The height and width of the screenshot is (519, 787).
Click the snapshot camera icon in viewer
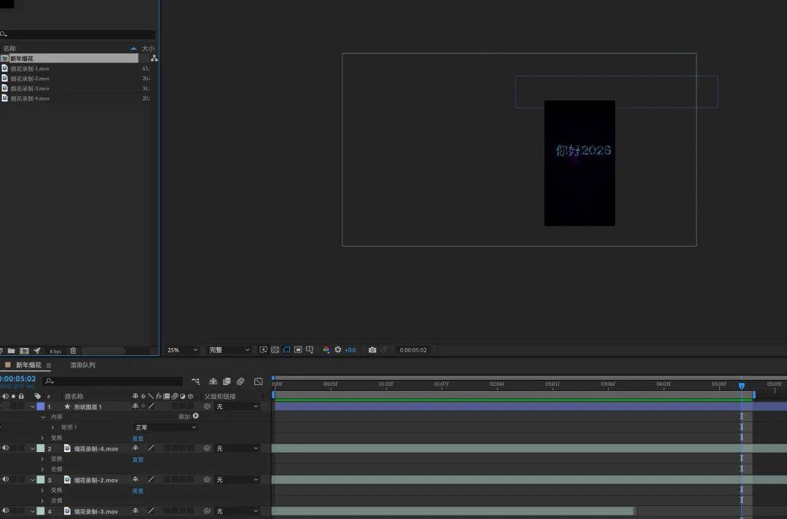[x=372, y=350]
